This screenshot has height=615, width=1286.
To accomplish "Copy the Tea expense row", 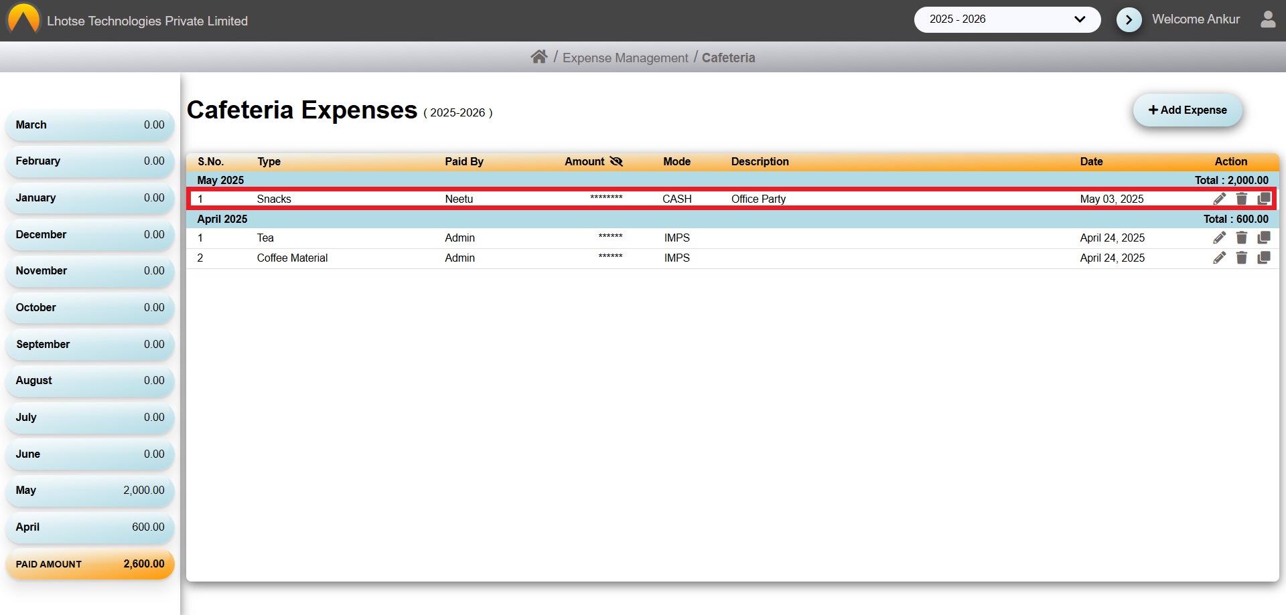I will click(x=1264, y=238).
